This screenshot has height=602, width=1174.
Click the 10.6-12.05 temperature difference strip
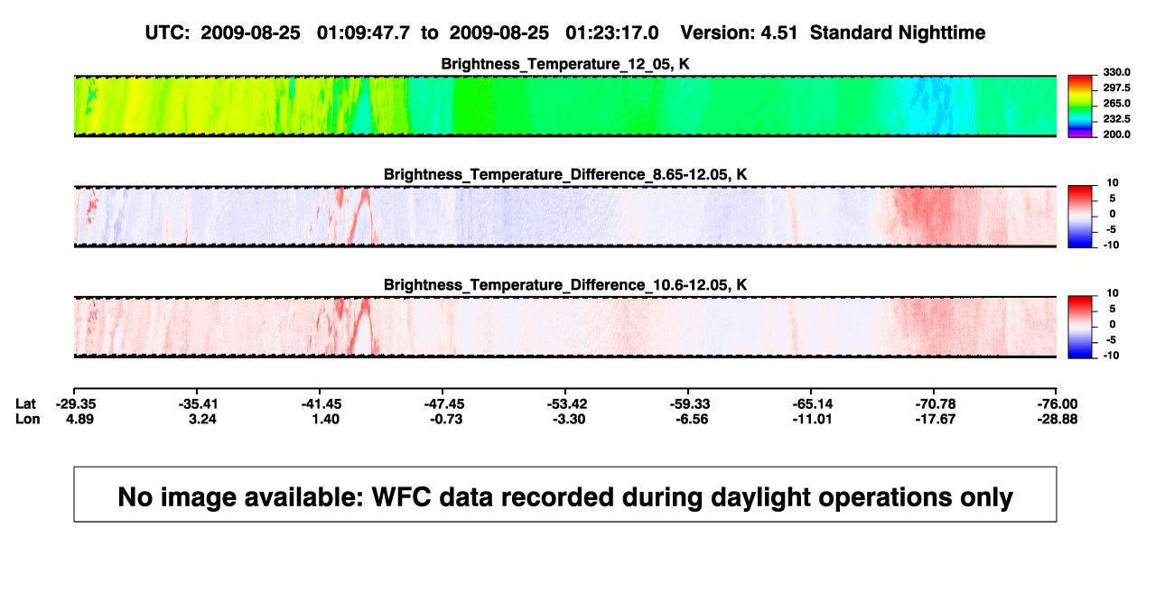coord(565,327)
